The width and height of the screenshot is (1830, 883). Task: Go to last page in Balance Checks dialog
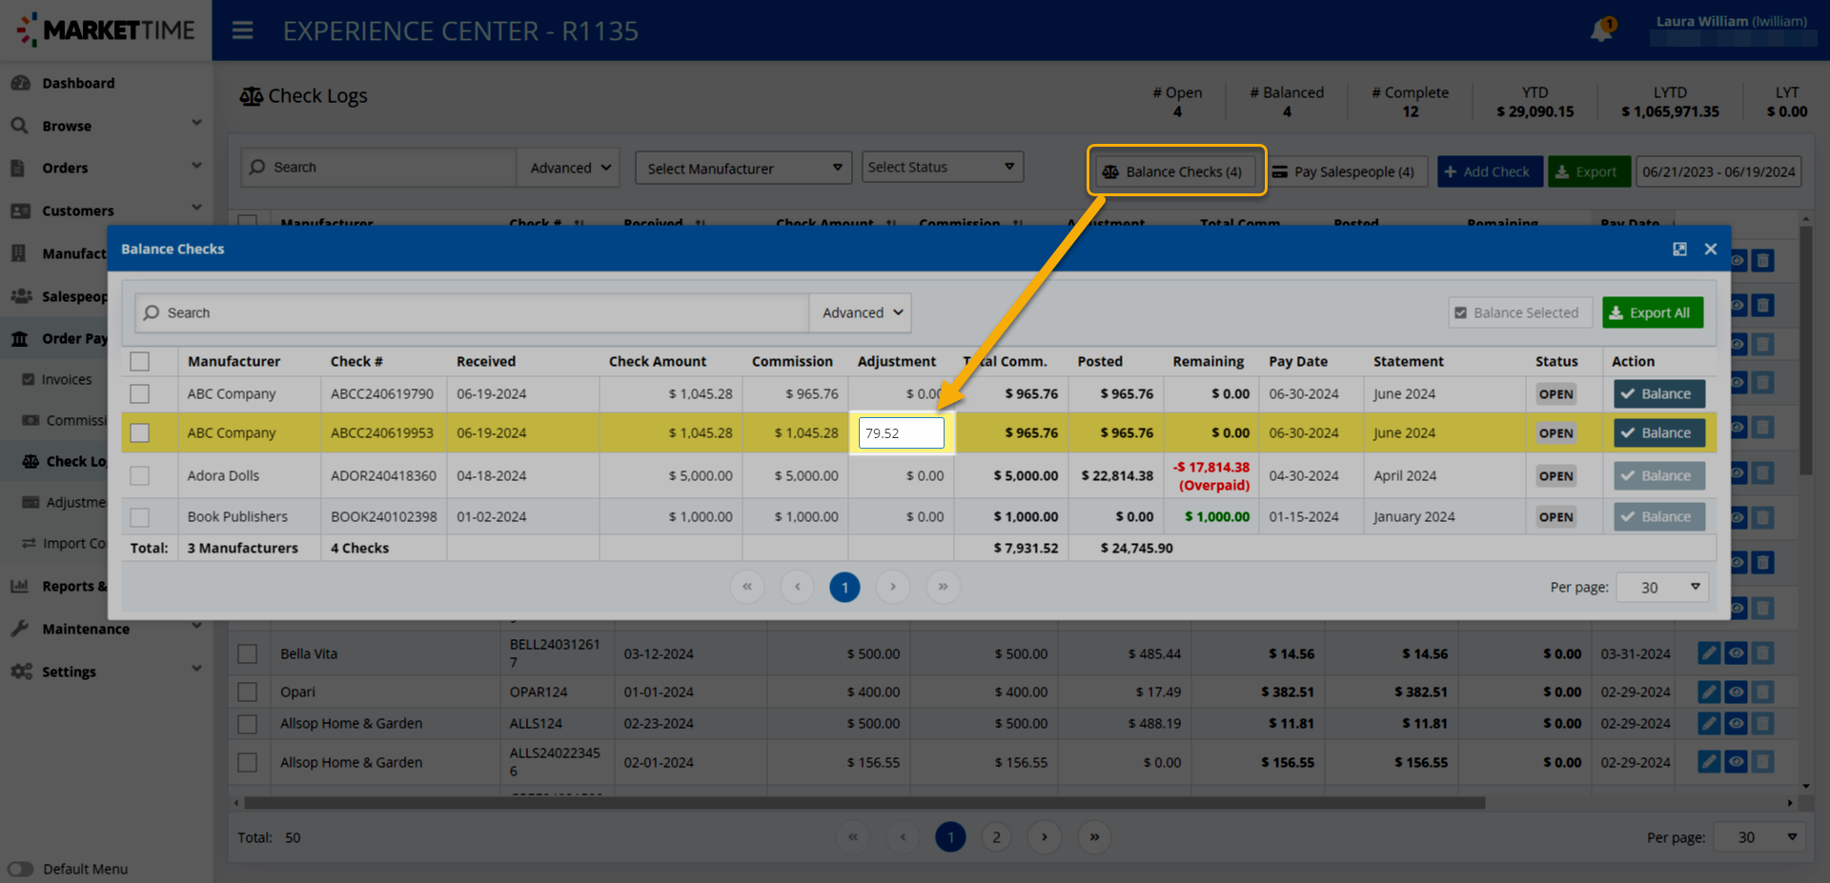point(943,587)
